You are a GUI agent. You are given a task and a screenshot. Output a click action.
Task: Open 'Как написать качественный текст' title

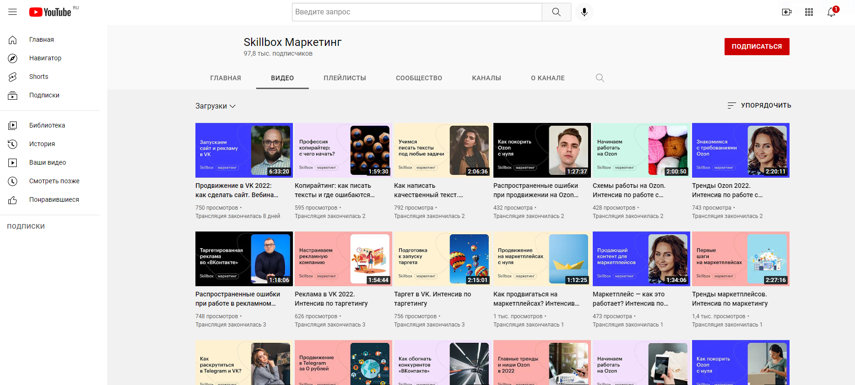point(428,190)
